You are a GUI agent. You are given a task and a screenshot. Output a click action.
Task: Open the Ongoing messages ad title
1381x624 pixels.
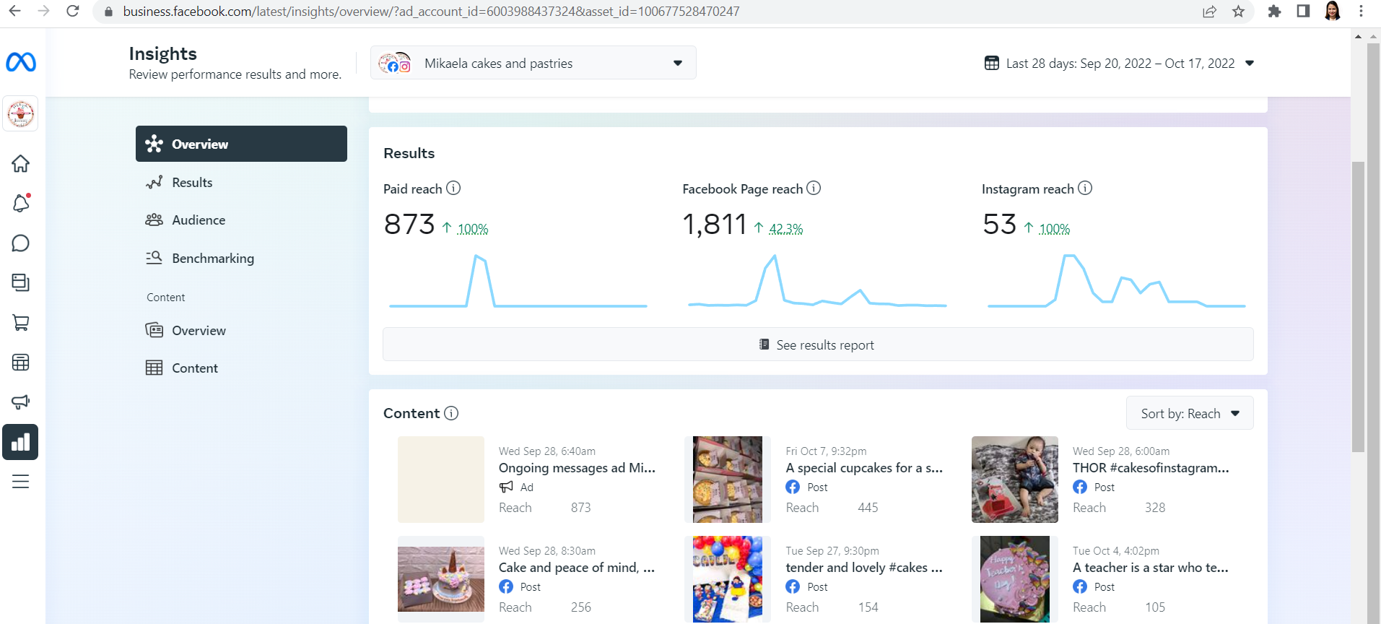[577, 468]
